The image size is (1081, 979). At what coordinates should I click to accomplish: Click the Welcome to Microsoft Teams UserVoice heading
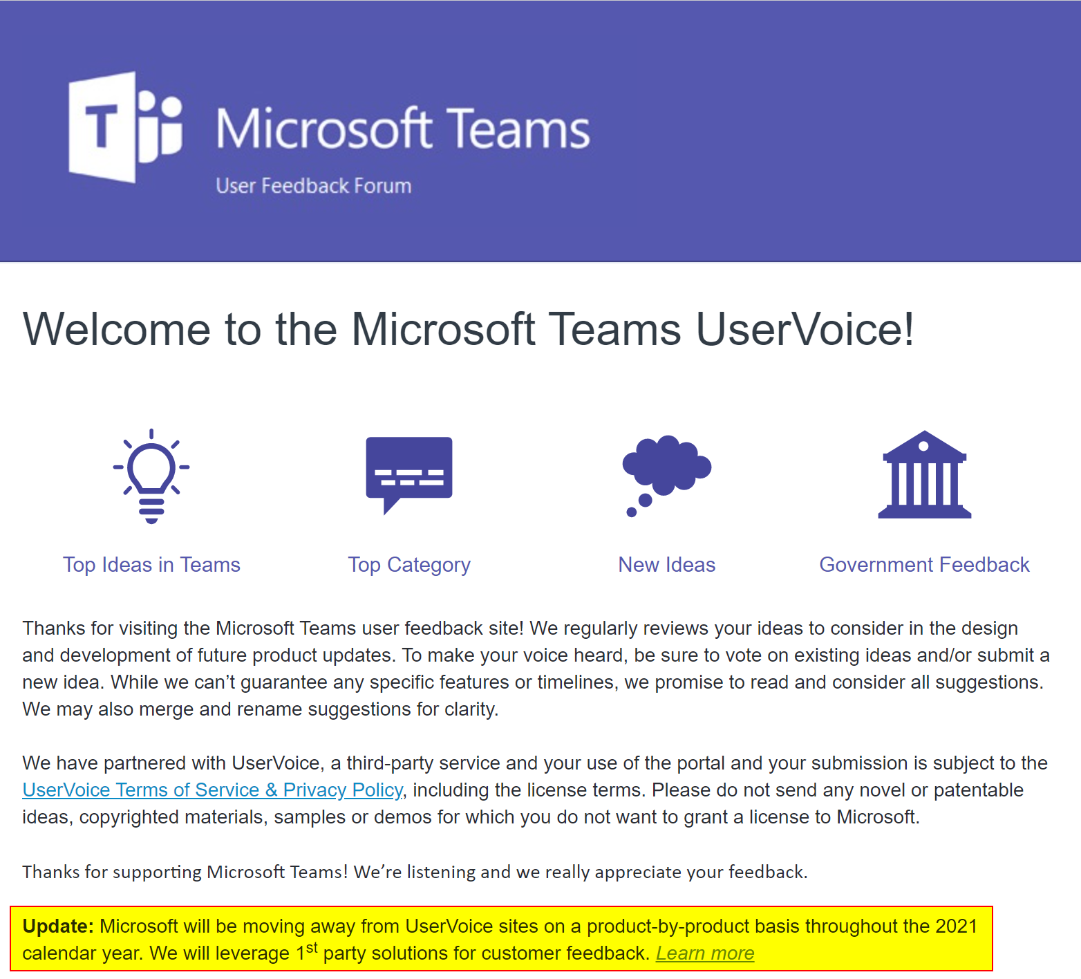click(468, 329)
